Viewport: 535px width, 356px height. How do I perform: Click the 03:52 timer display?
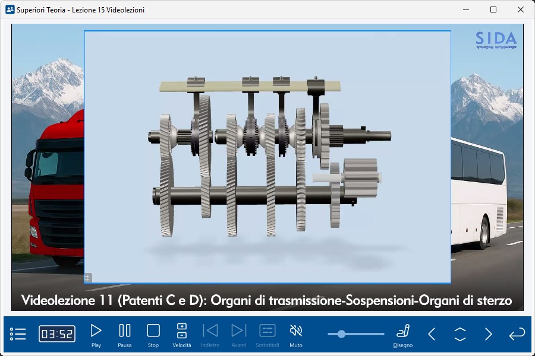point(57,334)
